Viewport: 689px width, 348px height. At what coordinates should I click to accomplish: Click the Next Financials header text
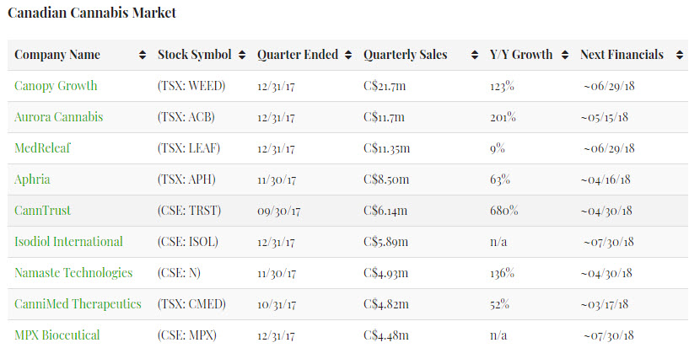point(622,56)
